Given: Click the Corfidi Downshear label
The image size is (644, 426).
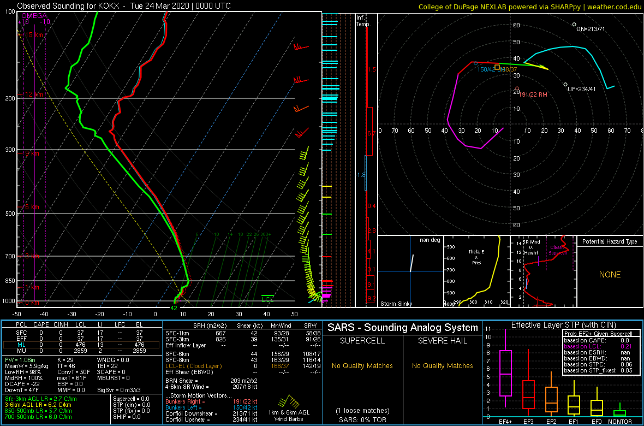Looking at the screenshot, I should 192,413.
